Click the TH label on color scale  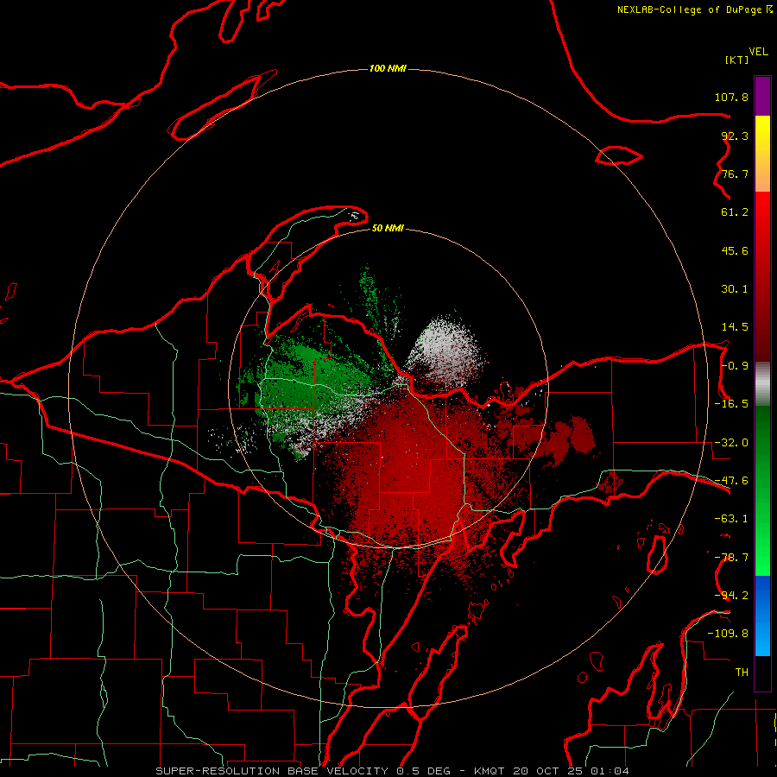point(742,672)
